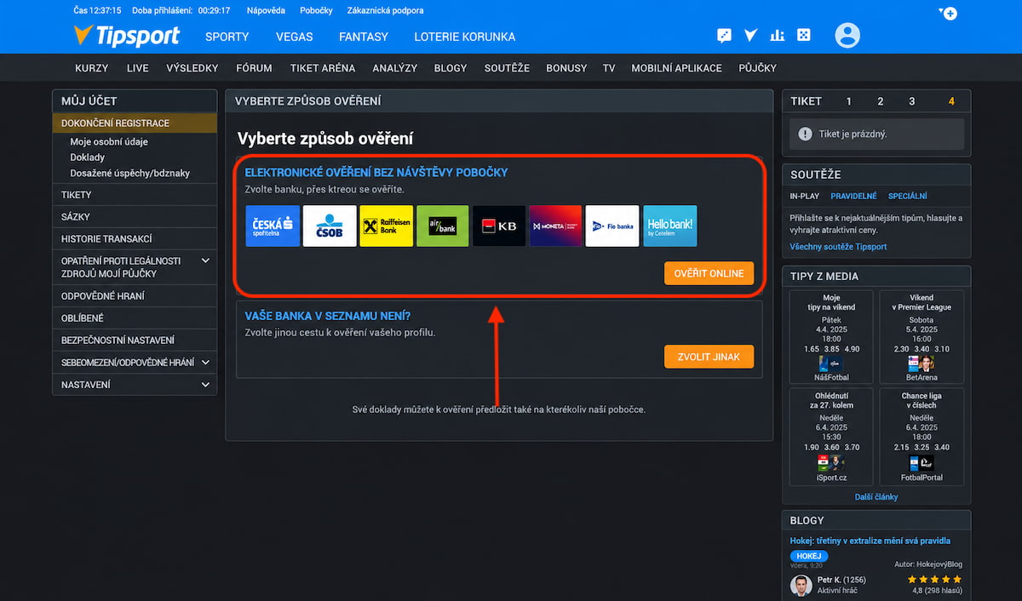This screenshot has height=601, width=1022.
Task: Select the SPECIÁLNÍ competitions tab
Action: (908, 196)
